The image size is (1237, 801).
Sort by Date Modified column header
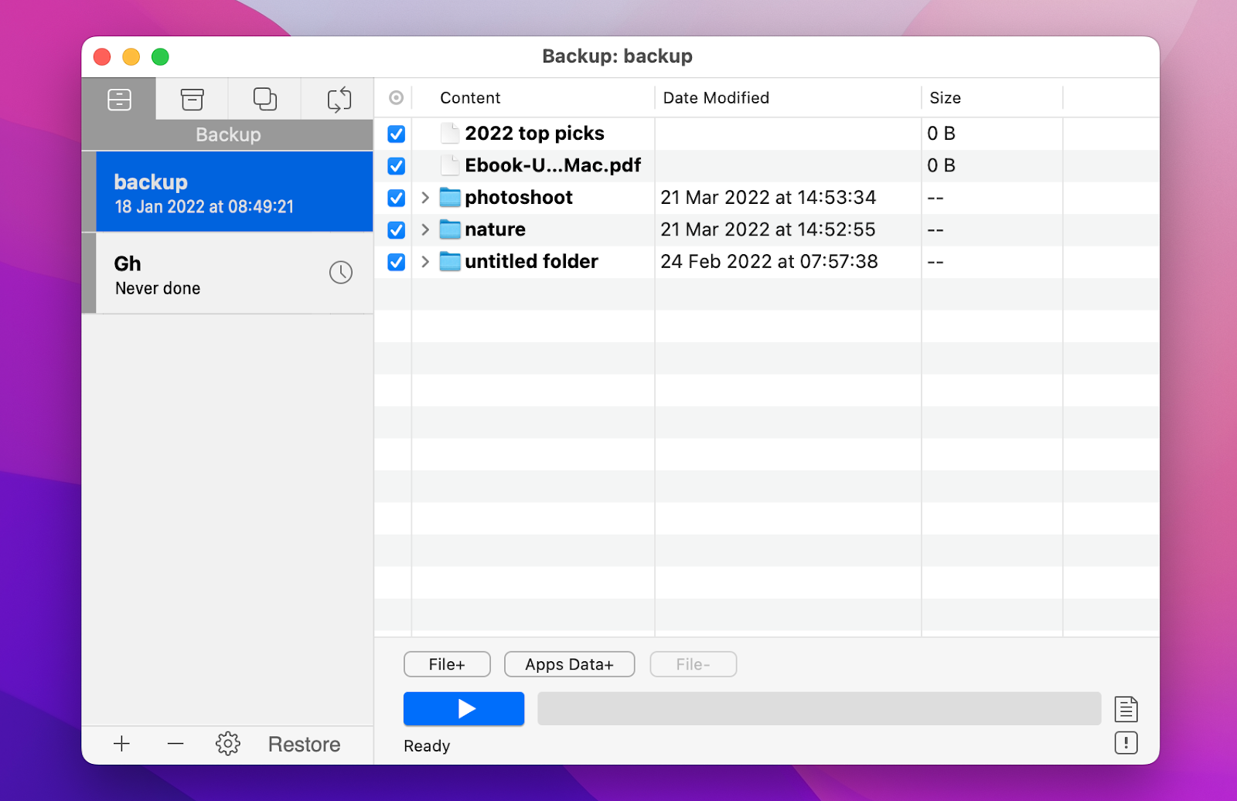(716, 98)
